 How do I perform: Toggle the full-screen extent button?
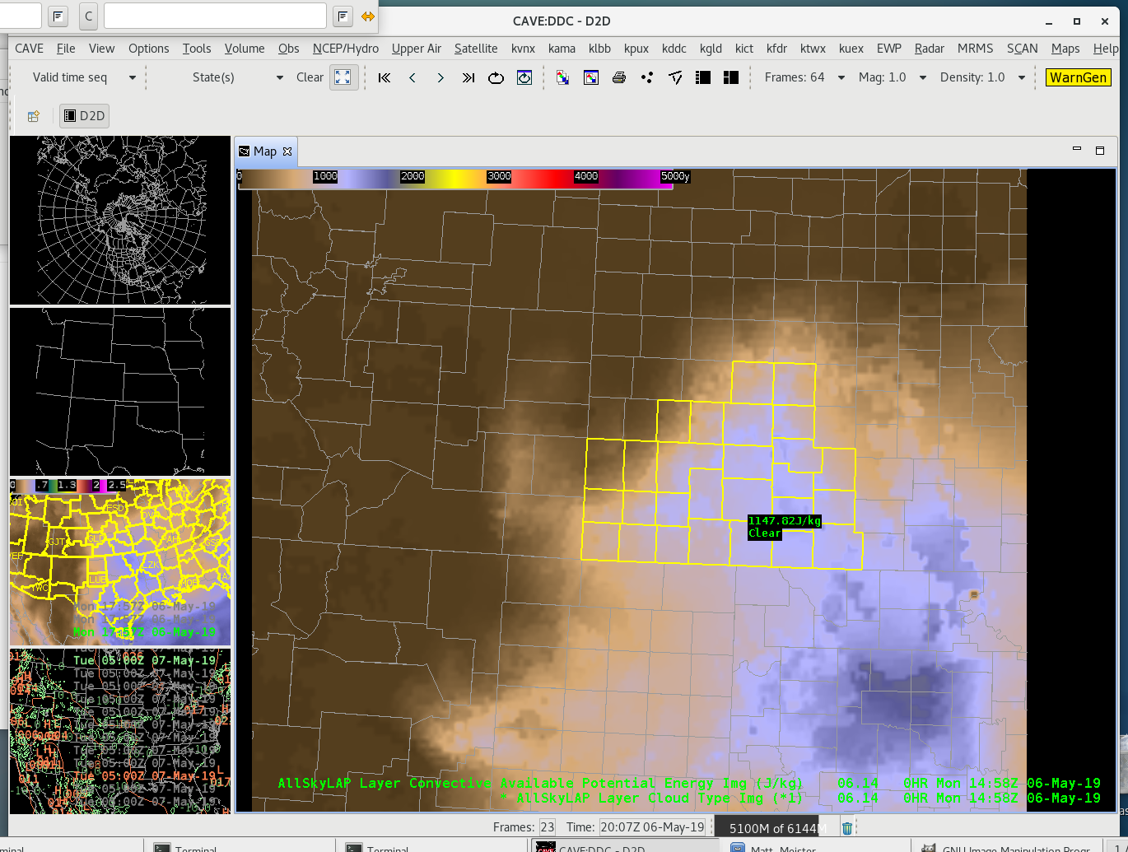[x=343, y=77]
